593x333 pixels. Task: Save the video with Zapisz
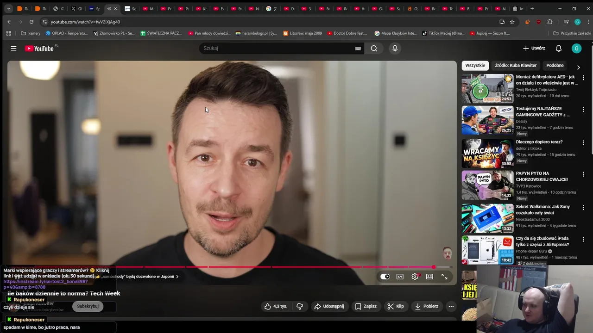tap(366, 306)
